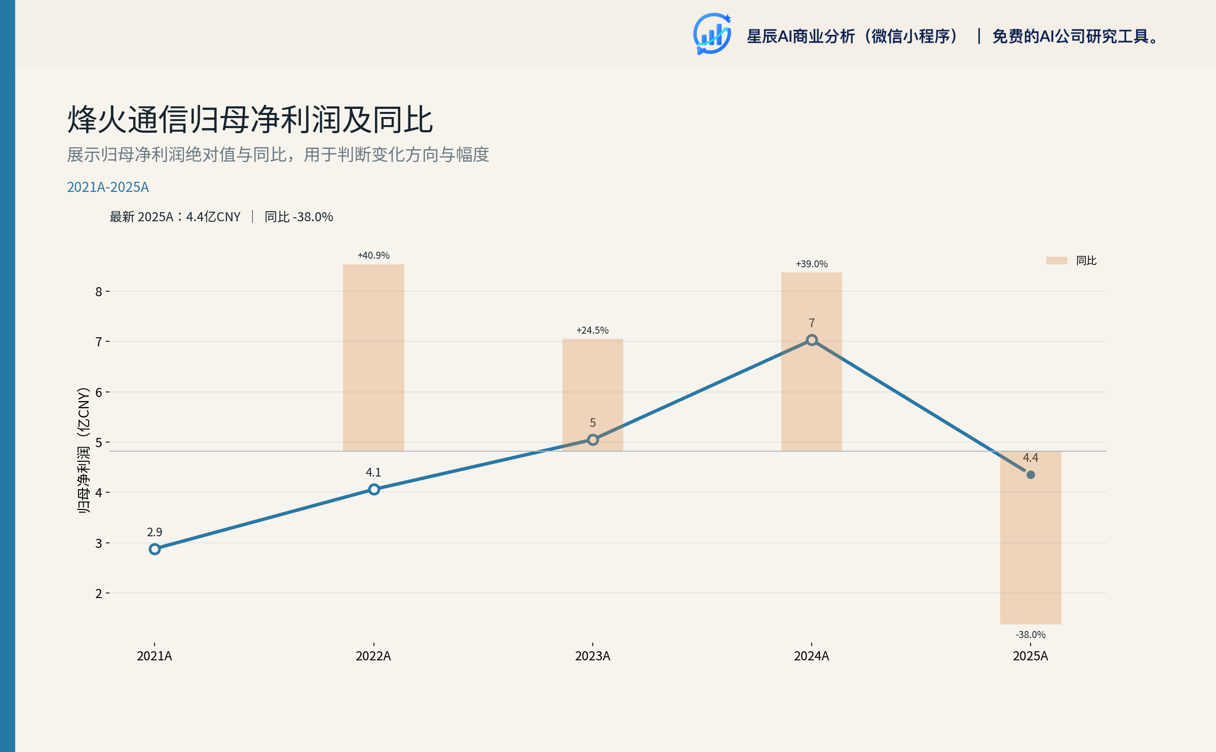This screenshot has height=752, width=1216.
Task: Click the 2025A filled data point marker
Action: 1031,474
